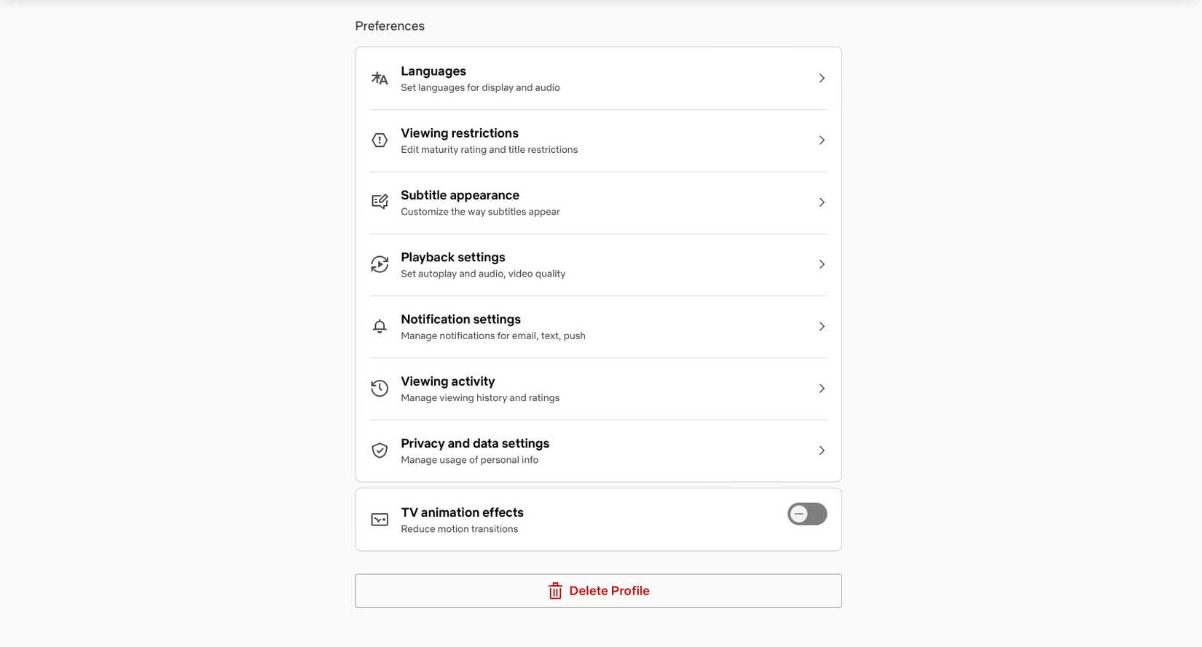
Task: Enable the TV animation effects toggle
Action: [806, 514]
